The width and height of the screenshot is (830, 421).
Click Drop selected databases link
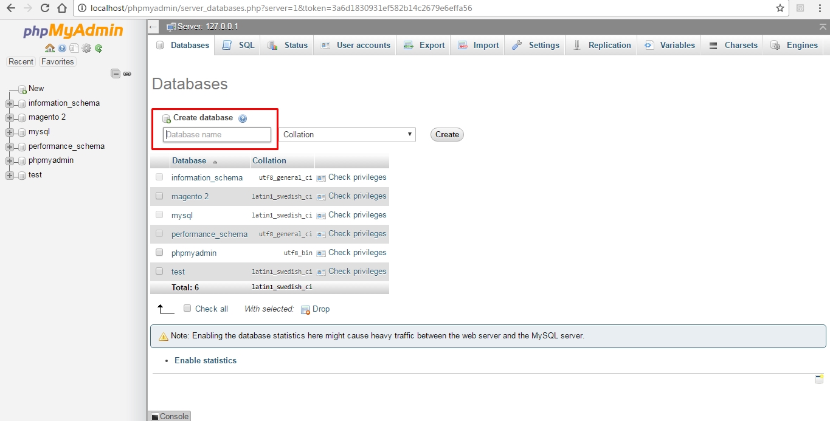pos(316,309)
